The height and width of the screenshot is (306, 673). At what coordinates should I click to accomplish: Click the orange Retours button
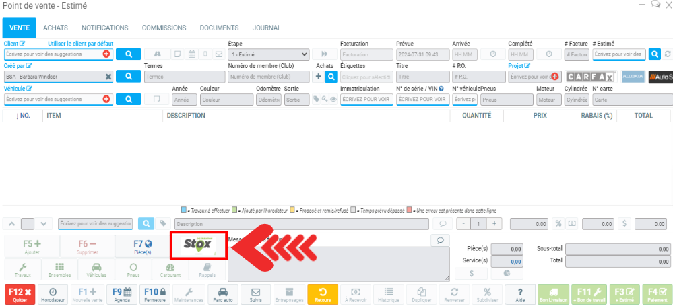tap(323, 295)
